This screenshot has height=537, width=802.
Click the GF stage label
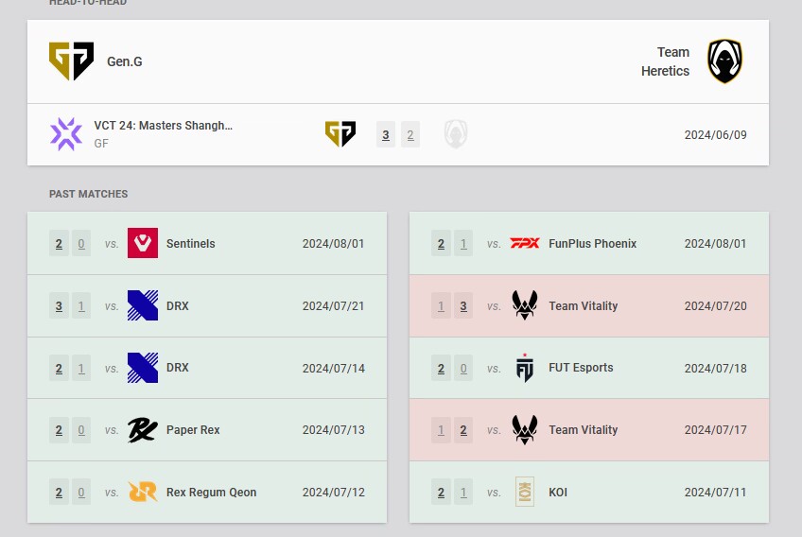tap(101, 143)
